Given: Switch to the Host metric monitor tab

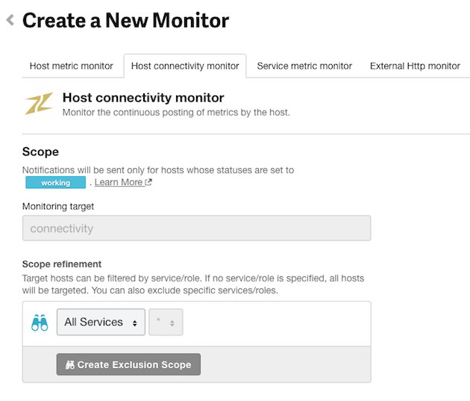Looking at the screenshot, I should 72,66.
